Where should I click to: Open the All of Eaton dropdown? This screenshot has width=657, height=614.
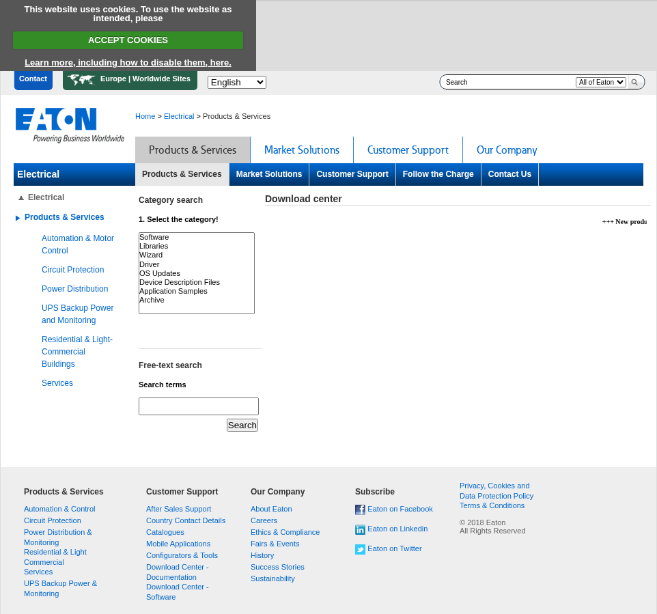[x=601, y=82]
